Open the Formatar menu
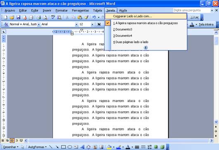Image resolution: width=219 pixels, height=150 pixels. click(x=61, y=10)
